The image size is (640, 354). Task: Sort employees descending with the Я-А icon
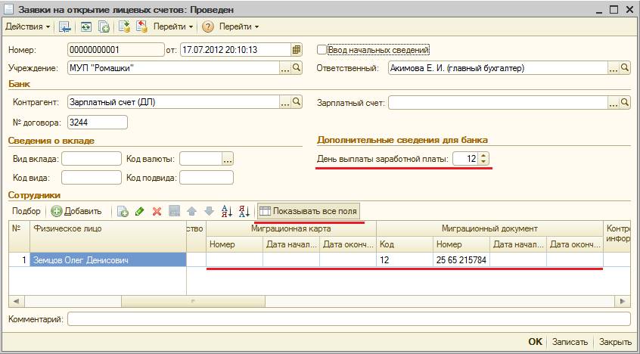(244, 211)
